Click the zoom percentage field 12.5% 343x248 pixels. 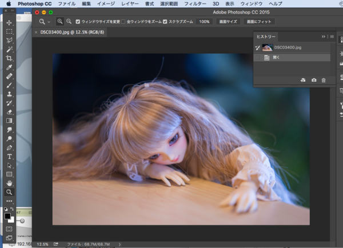42,244
